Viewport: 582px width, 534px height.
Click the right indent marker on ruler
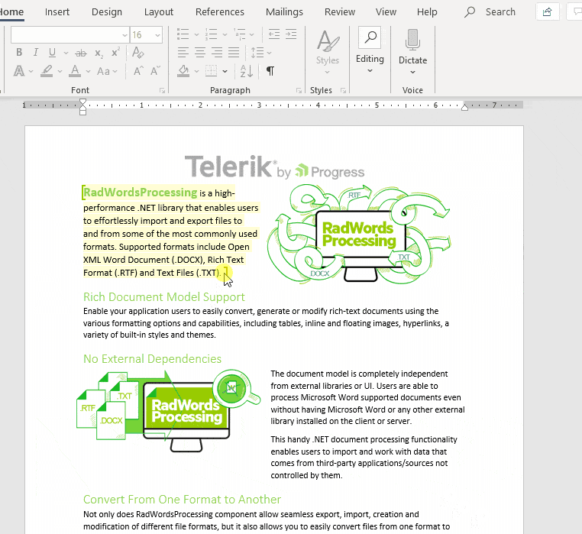point(464,108)
